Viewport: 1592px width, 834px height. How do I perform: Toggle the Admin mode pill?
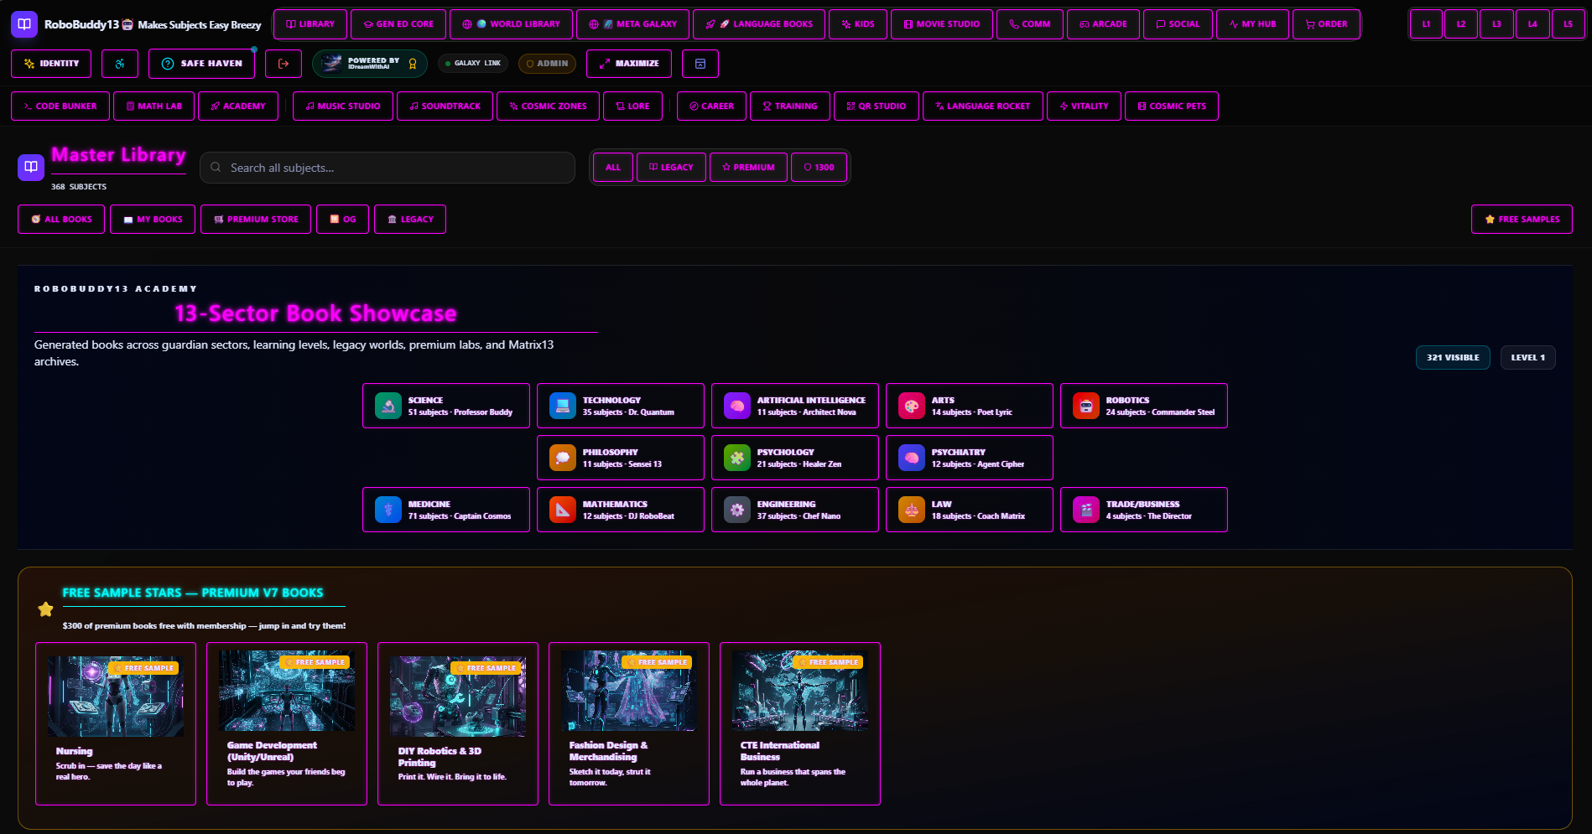pos(547,64)
